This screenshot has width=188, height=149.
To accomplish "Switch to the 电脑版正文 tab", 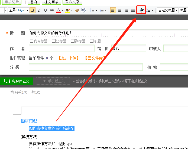I will coord(18,81).
